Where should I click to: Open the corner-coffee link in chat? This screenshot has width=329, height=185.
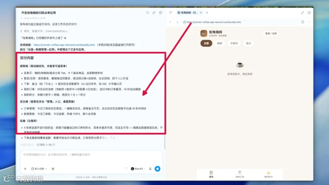coord(64,45)
